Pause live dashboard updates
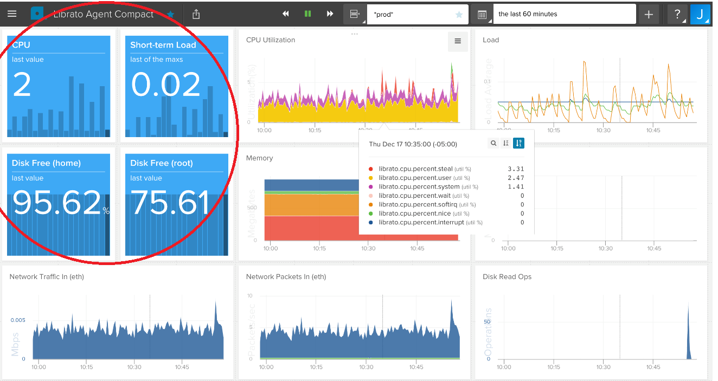This screenshot has width=718, height=381. (x=308, y=14)
